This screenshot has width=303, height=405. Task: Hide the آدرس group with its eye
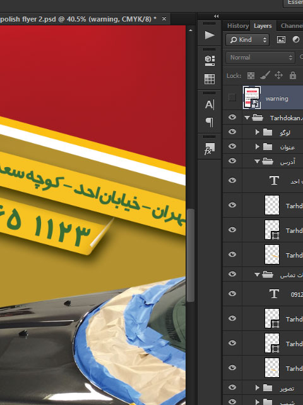click(232, 161)
